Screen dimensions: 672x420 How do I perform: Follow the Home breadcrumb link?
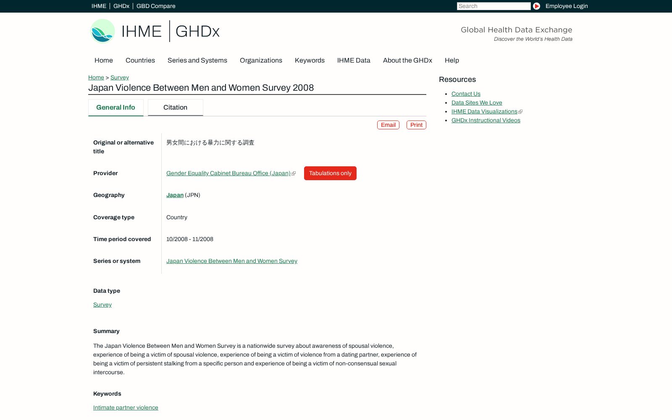pyautogui.click(x=96, y=77)
